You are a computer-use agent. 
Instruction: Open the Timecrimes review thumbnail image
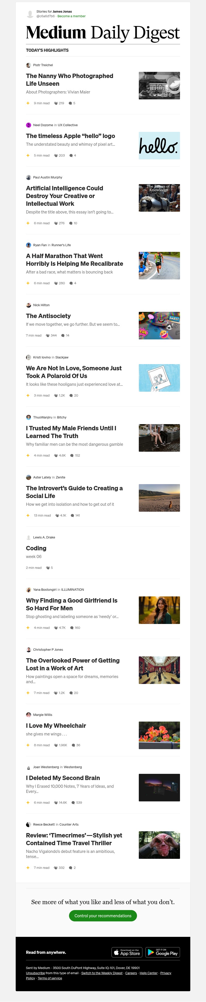click(x=159, y=845)
